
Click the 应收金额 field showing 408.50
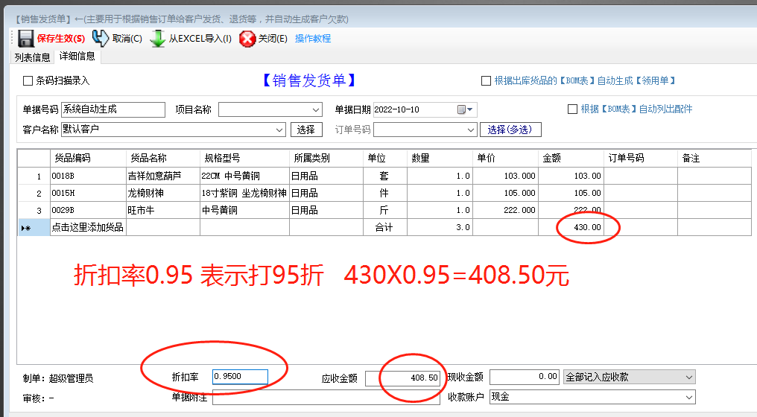coord(402,378)
